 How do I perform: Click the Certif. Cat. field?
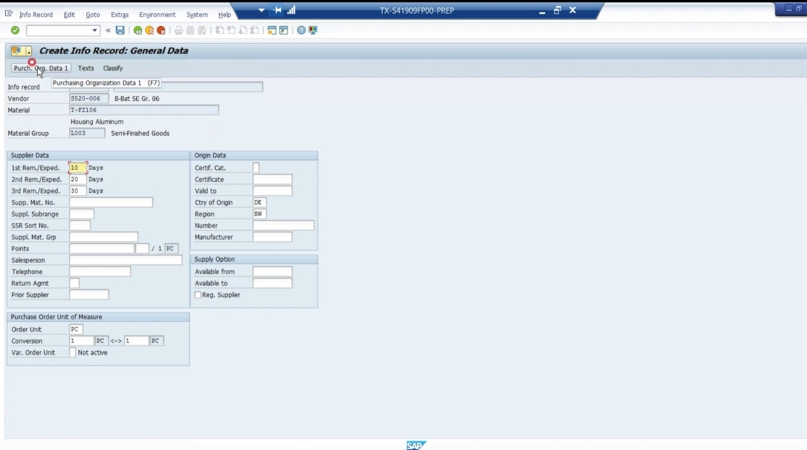point(256,168)
